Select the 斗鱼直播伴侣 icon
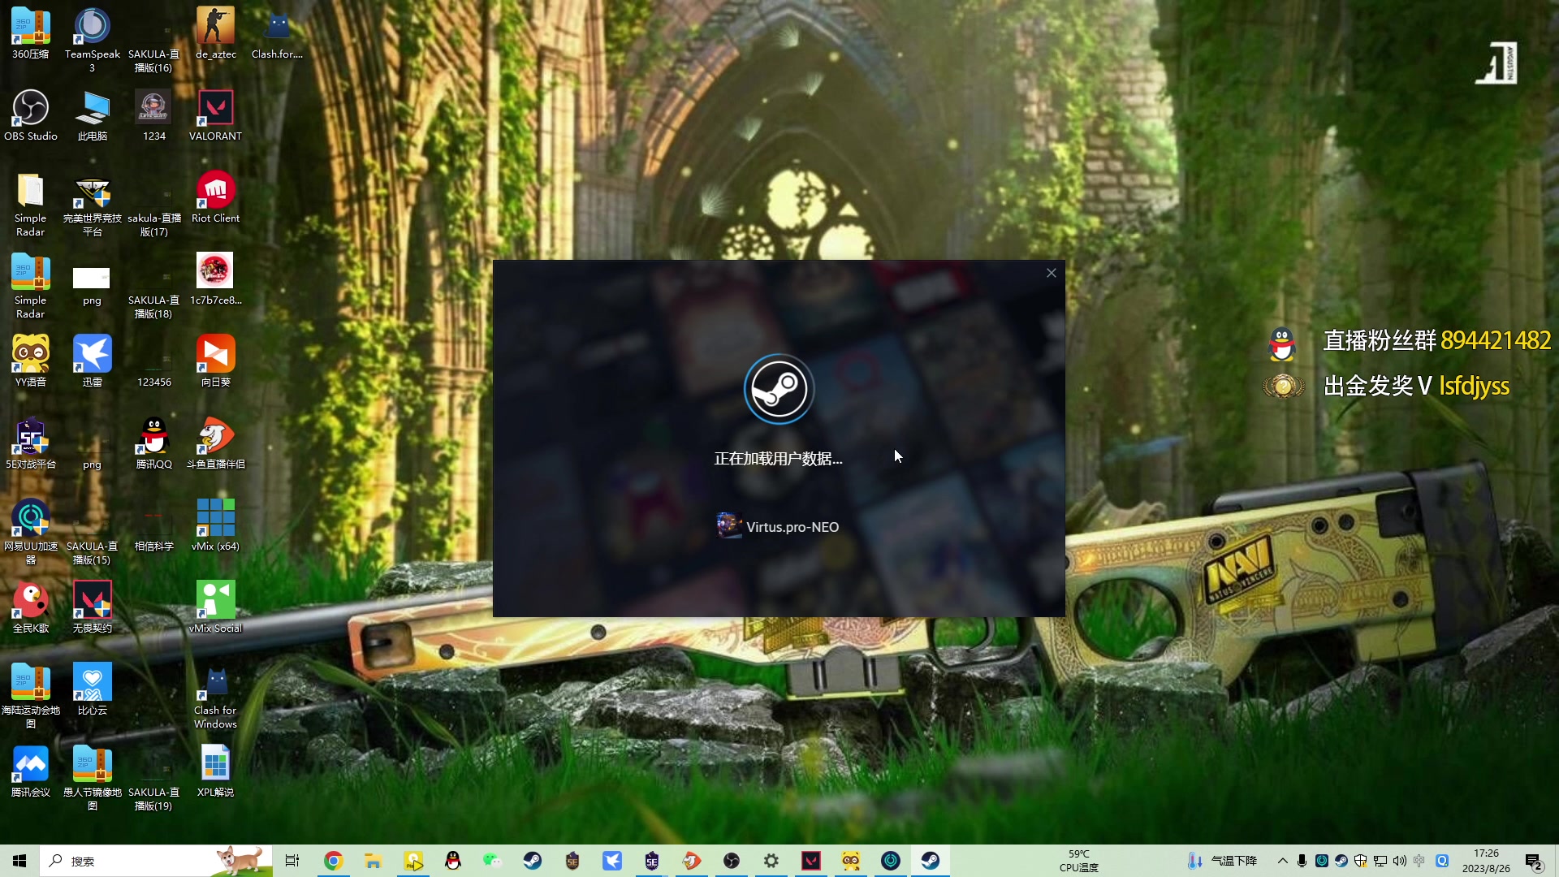Screen dimensions: 1559x877 point(215,443)
